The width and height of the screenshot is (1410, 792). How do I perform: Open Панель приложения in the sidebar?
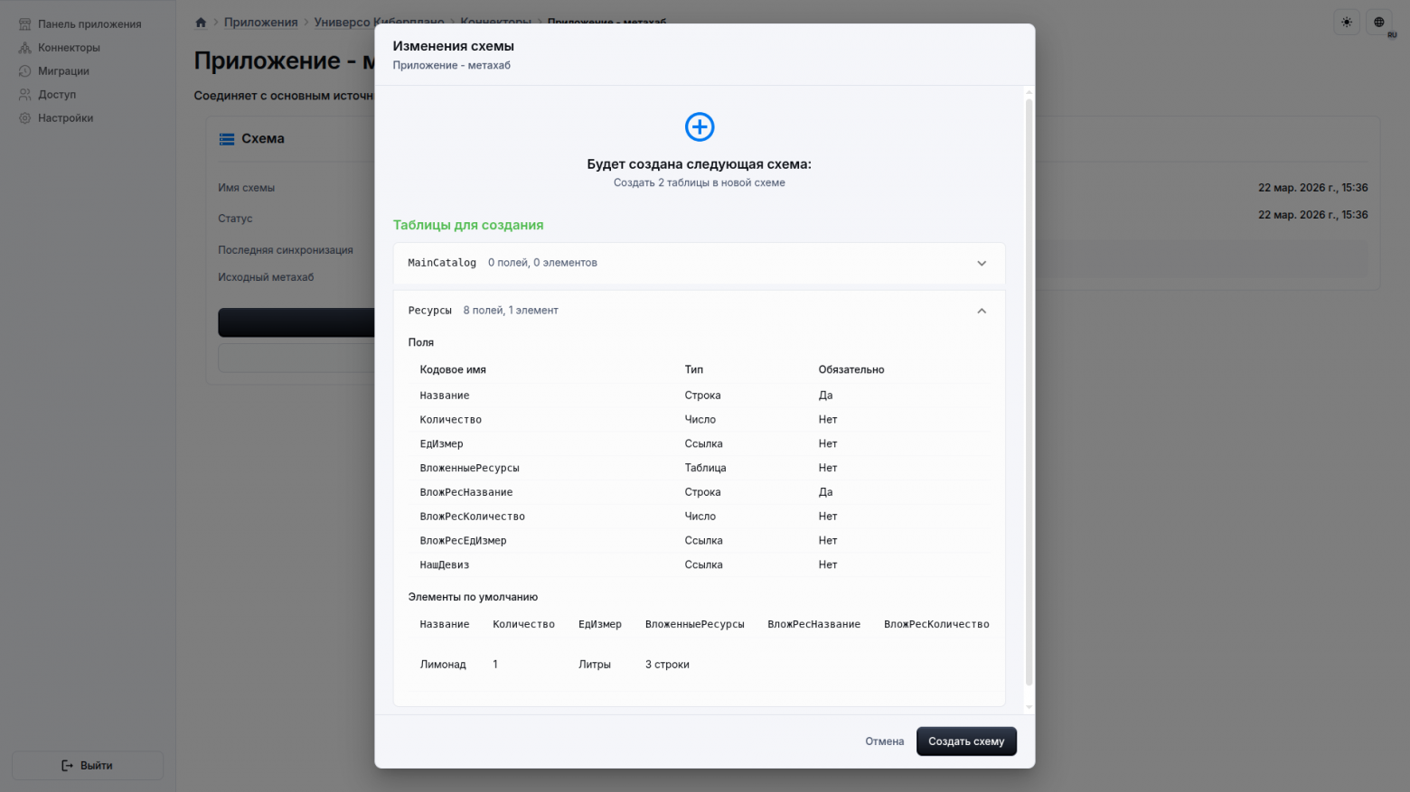point(89,24)
